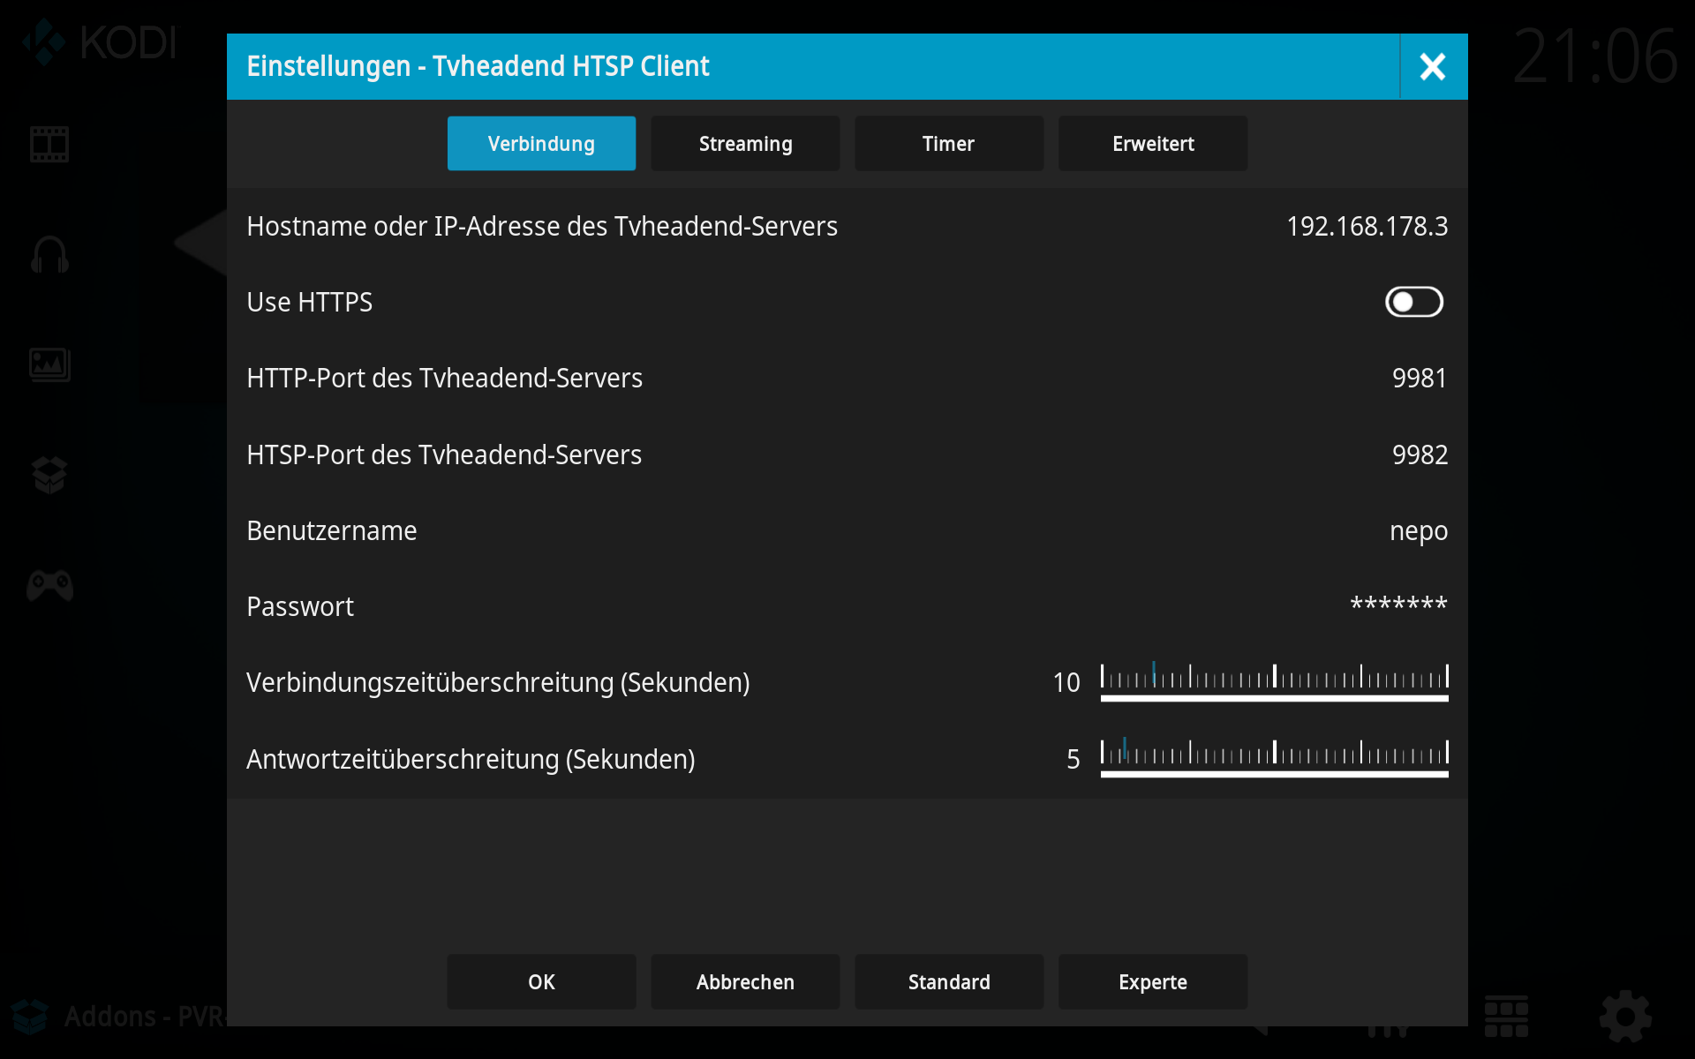
Task: Switch settings level via Experte button
Action: pos(1153,981)
